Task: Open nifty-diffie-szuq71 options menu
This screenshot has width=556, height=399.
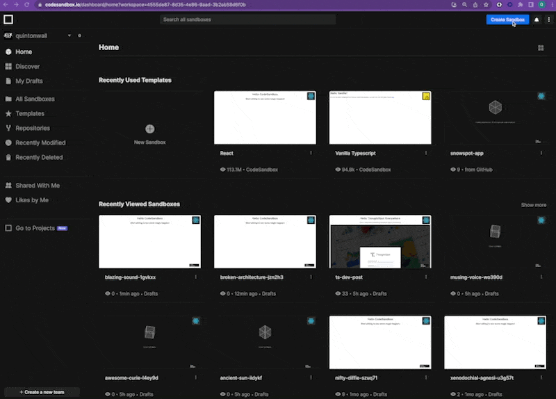Action: [x=426, y=377]
